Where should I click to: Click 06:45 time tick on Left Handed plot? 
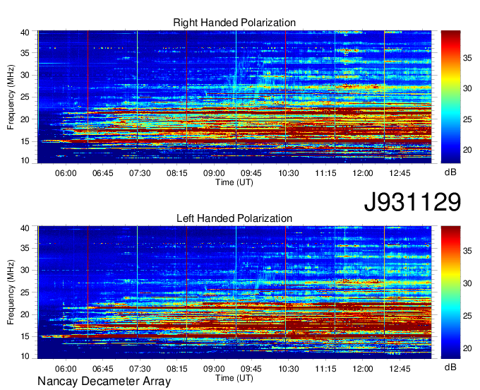point(103,369)
